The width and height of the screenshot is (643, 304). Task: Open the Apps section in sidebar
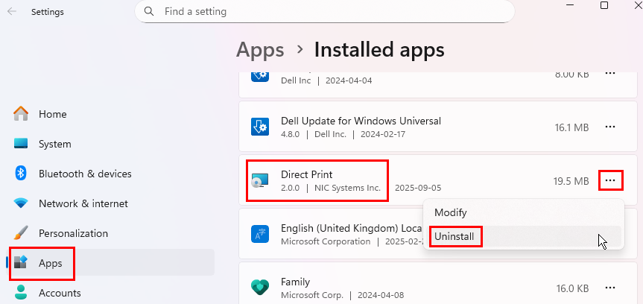pos(51,263)
